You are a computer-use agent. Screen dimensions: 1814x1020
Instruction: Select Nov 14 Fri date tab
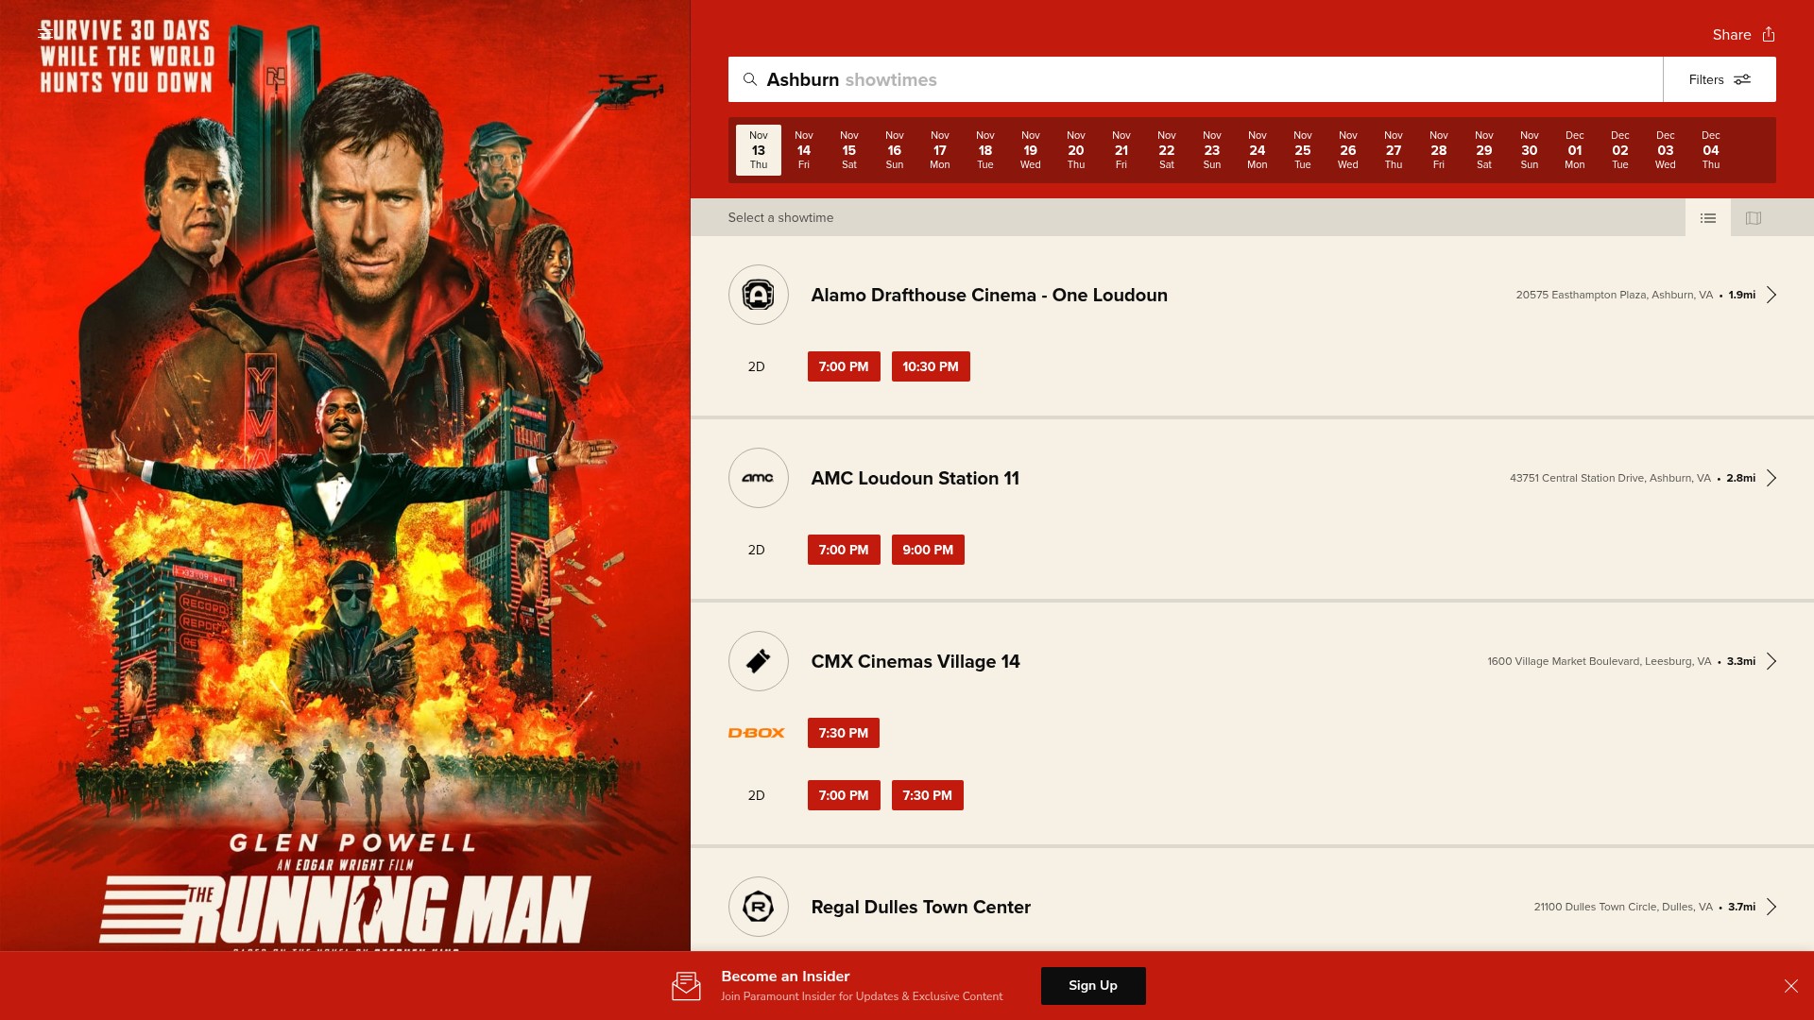coord(804,150)
